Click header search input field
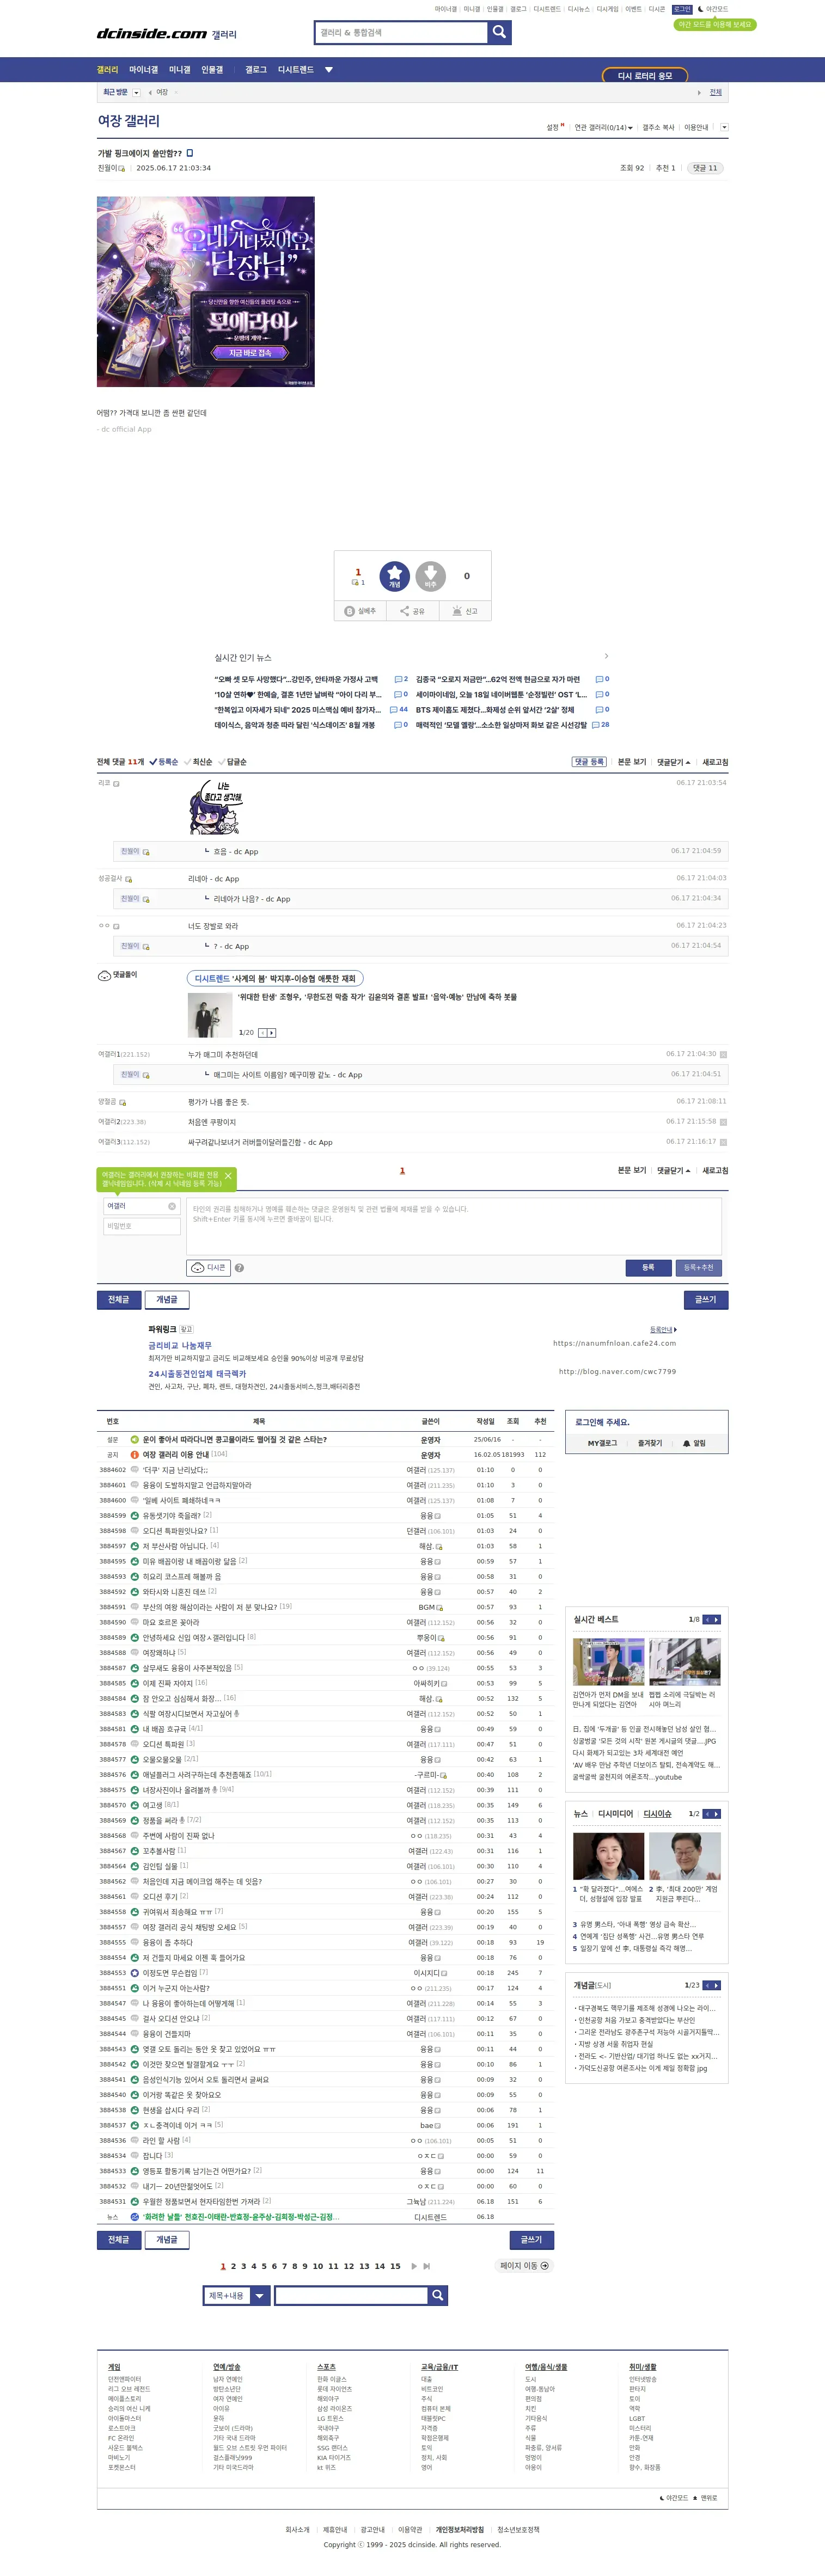 (401, 32)
